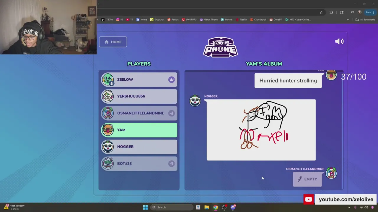Open the MP3 Cutter Online bookmark
The height and width of the screenshot is (212, 378).
(x=298, y=20)
